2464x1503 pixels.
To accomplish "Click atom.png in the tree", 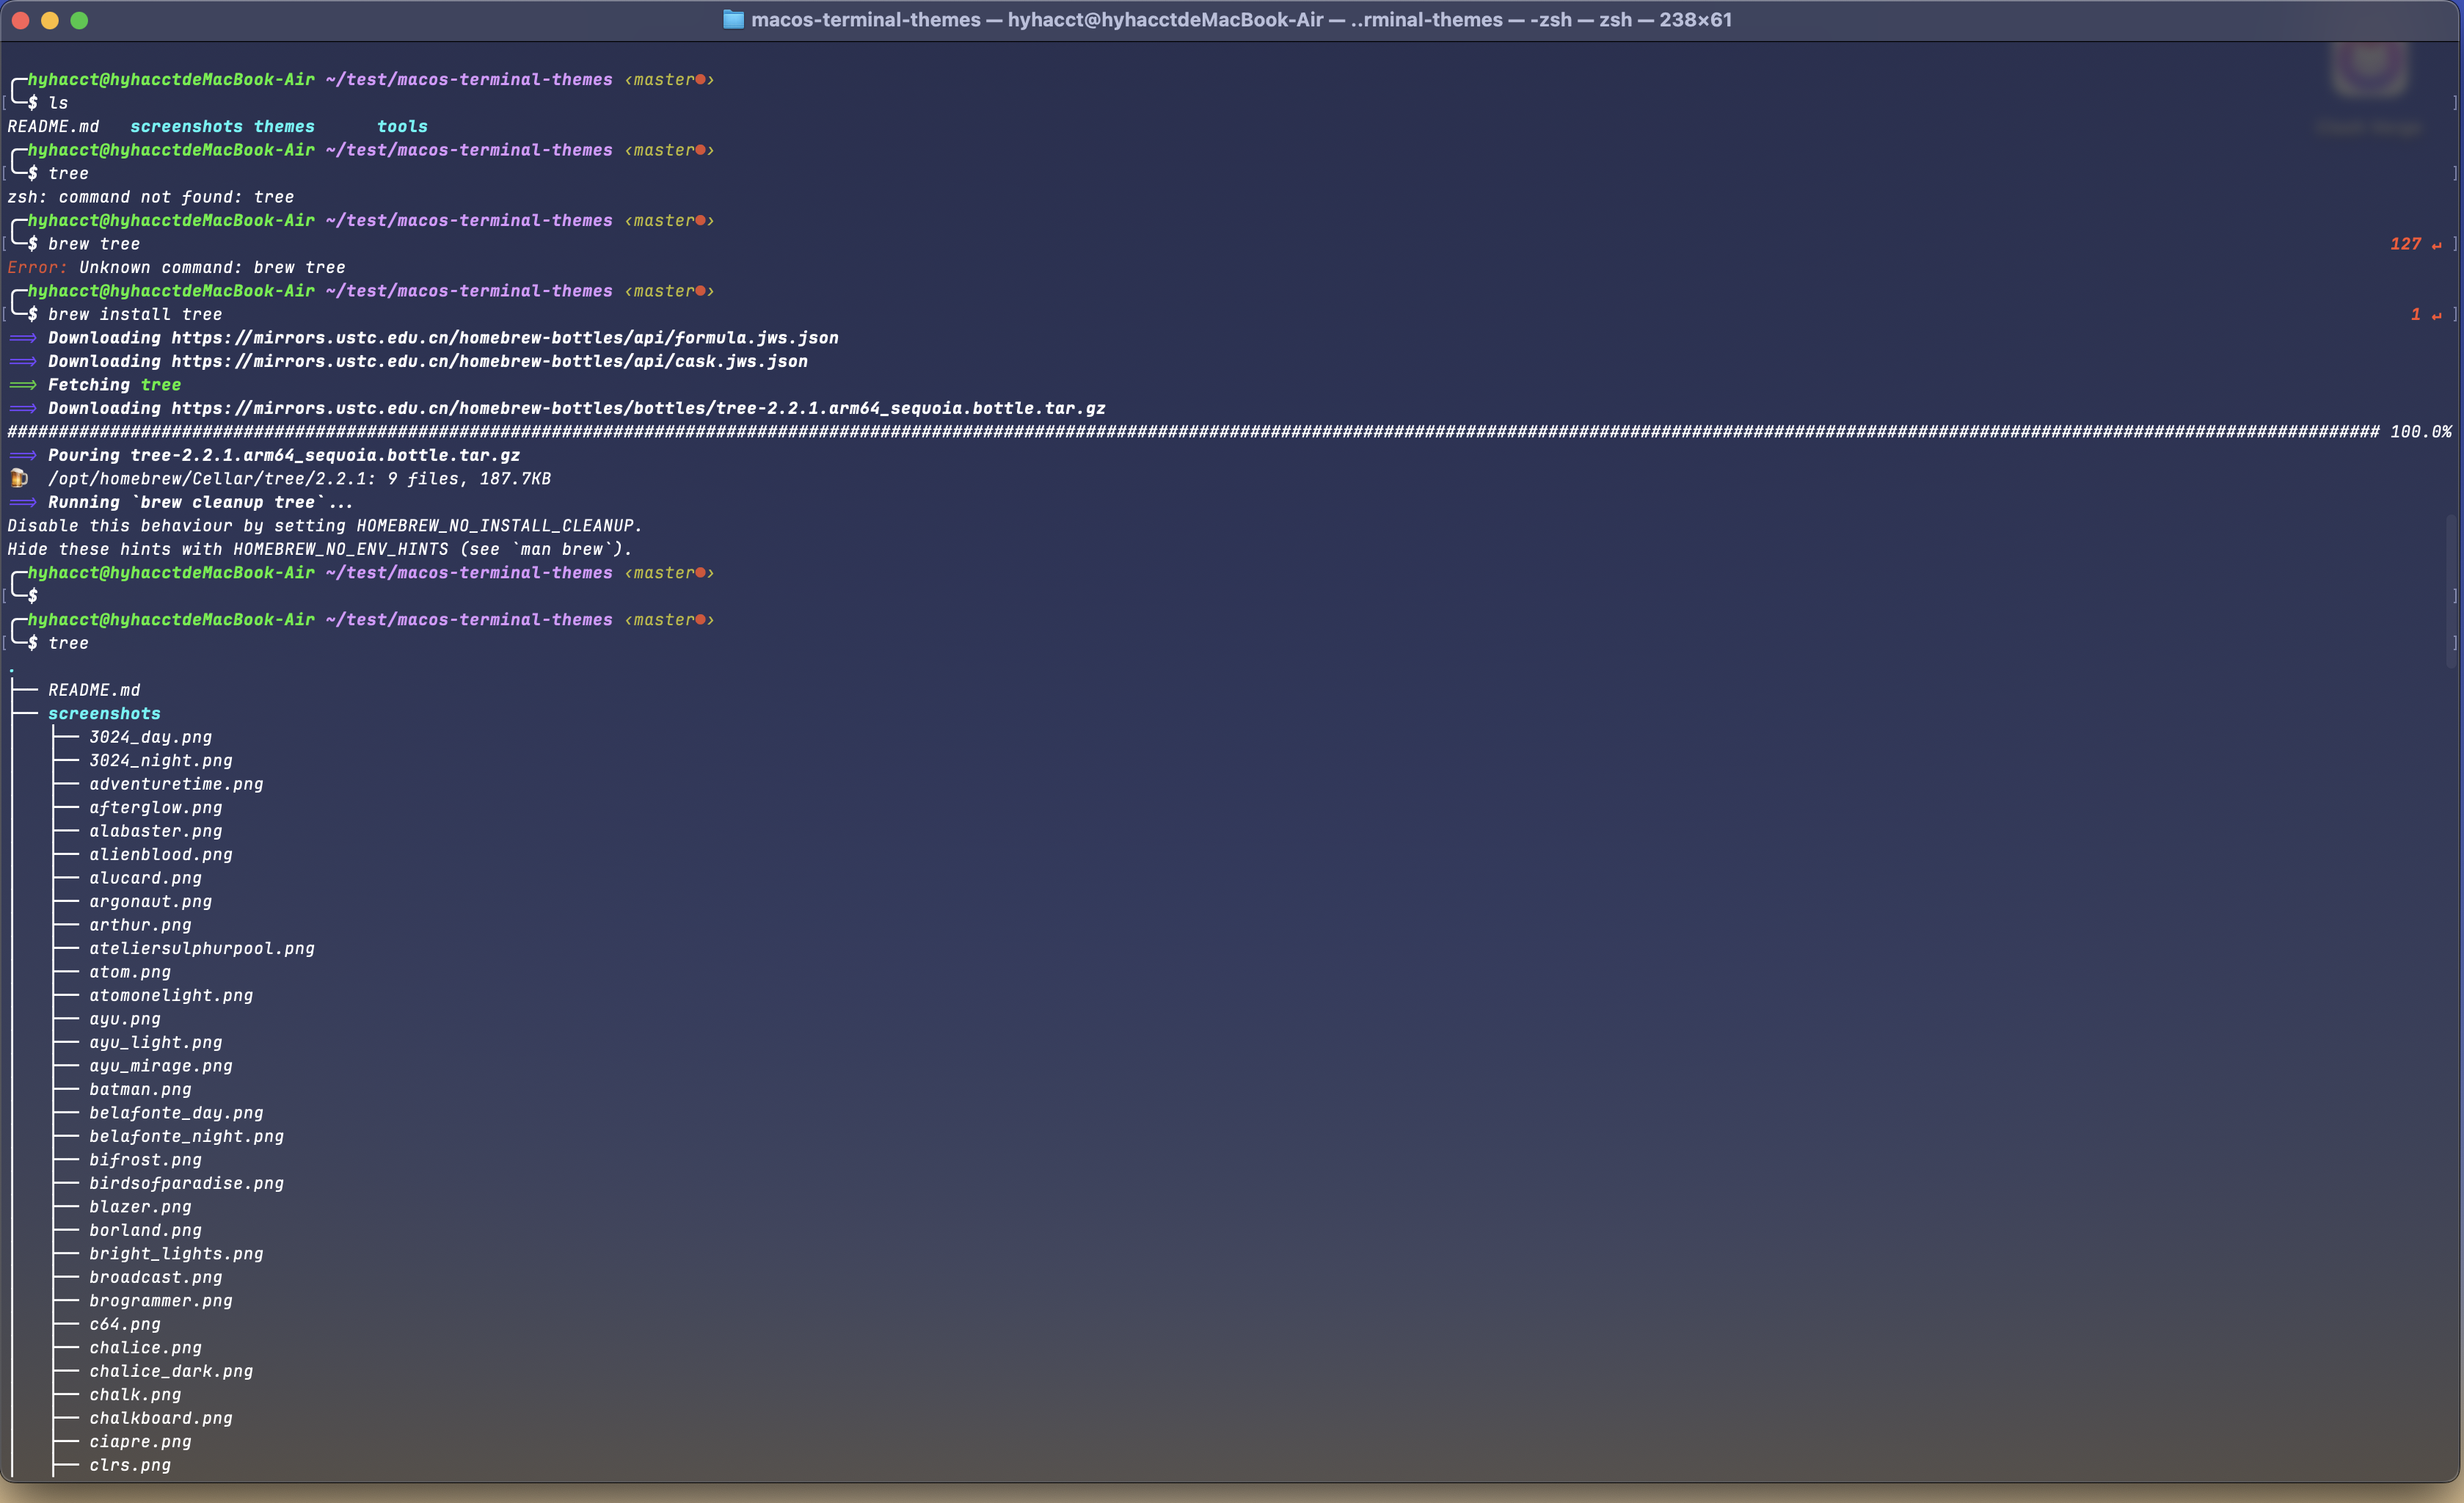I will pos(130,972).
